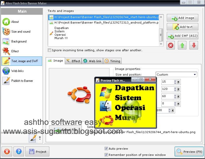Close the Preview Flash window

click(150, 79)
